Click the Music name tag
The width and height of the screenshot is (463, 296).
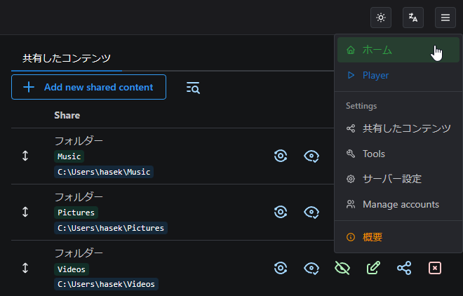69,156
